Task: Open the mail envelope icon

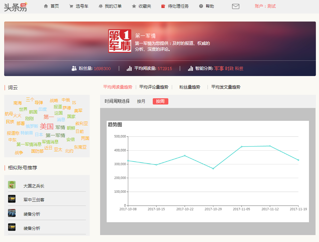Action: point(236,6)
